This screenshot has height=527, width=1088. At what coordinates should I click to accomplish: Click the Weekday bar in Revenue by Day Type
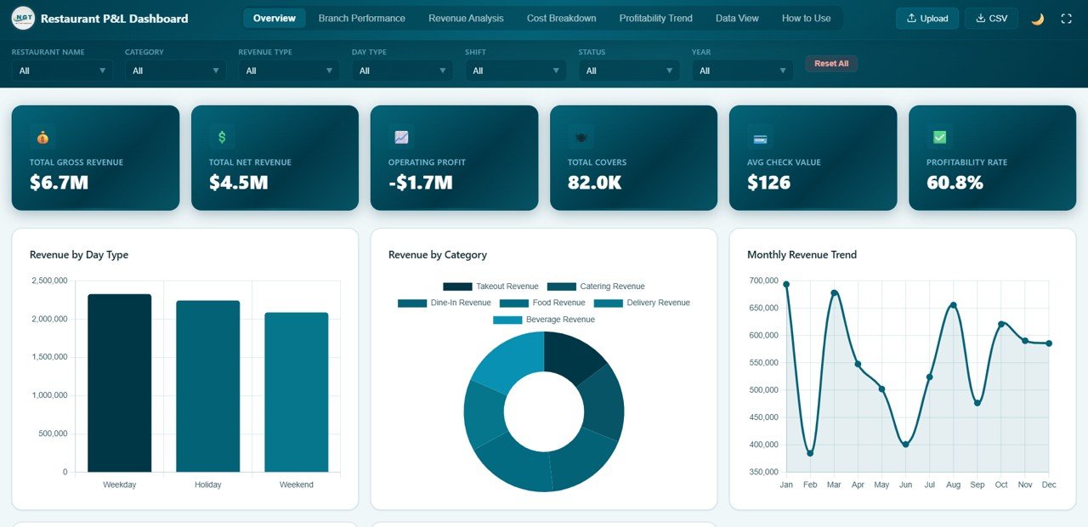tap(119, 382)
